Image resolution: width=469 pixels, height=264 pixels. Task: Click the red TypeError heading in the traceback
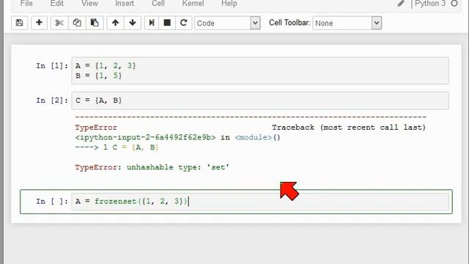[x=96, y=128]
